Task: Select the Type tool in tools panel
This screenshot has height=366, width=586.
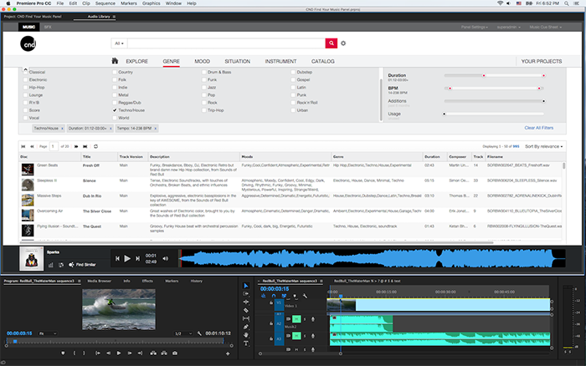Action: 245,343
